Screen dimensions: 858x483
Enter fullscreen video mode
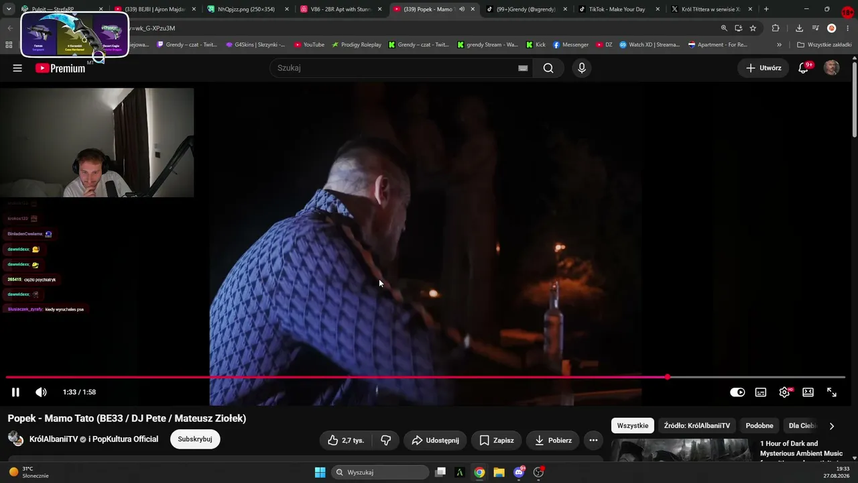pyautogui.click(x=832, y=392)
